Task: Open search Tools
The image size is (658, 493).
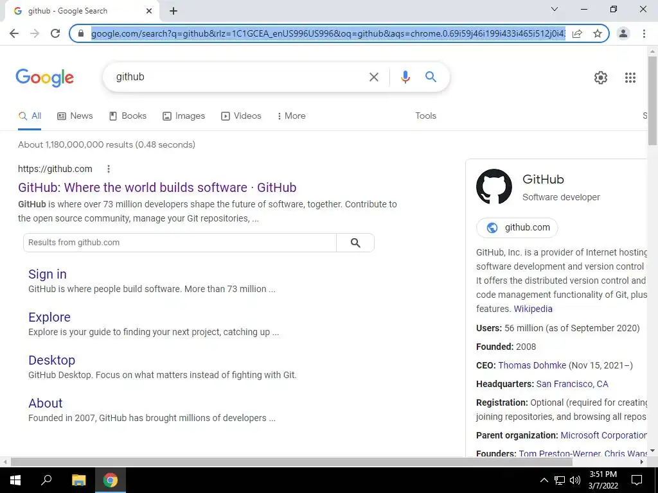Action: click(x=425, y=116)
